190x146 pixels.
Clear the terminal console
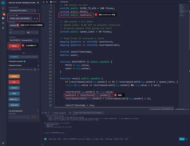tap(46, 113)
